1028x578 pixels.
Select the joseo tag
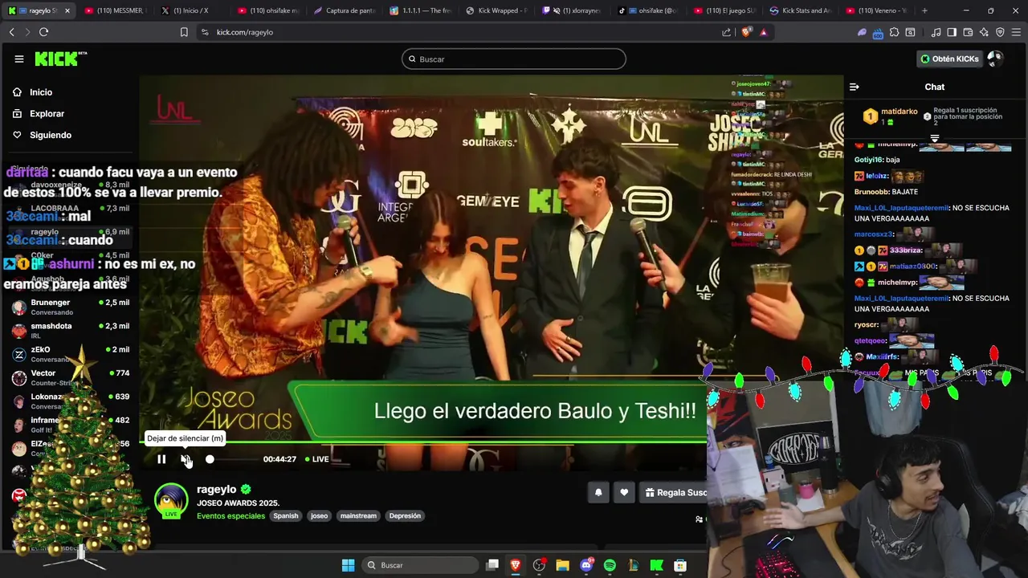tap(320, 516)
